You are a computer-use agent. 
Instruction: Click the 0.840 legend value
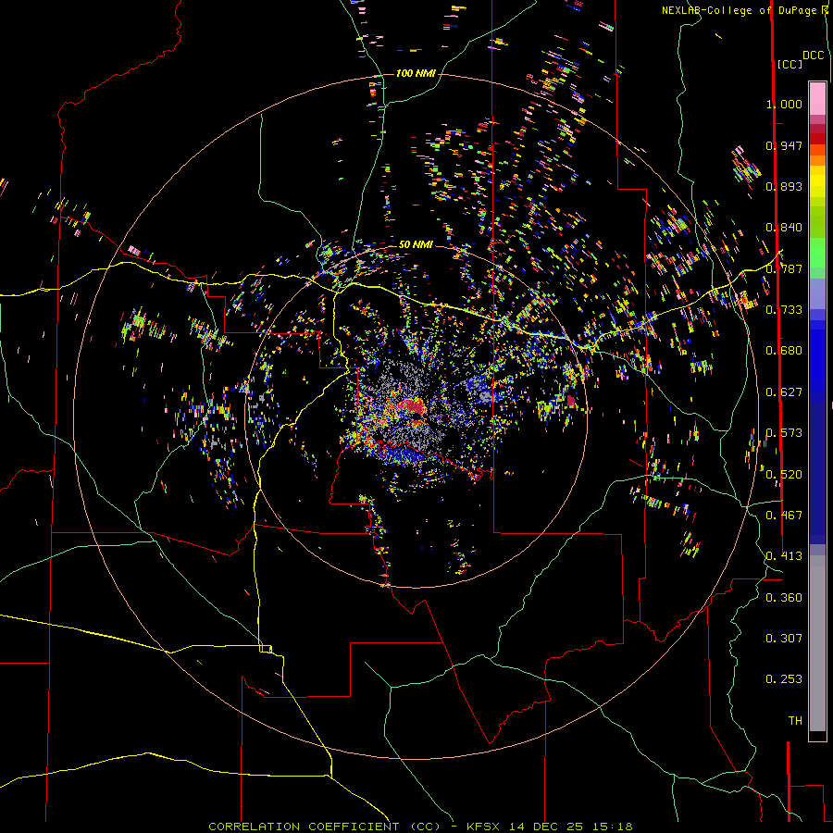784,228
